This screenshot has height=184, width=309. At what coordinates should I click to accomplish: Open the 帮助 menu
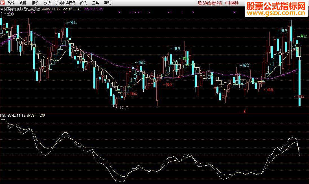[108, 3]
